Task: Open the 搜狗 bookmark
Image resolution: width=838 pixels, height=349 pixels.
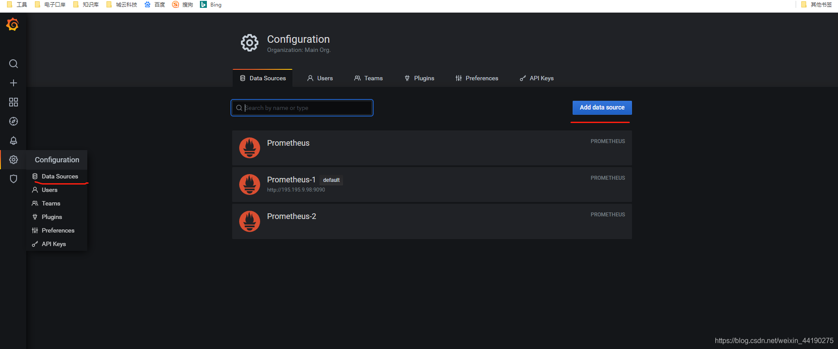Action: point(183,4)
